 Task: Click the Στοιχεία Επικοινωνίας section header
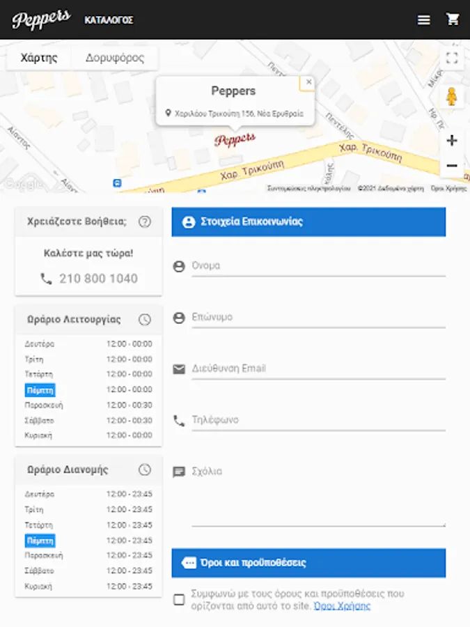pyautogui.click(x=308, y=222)
